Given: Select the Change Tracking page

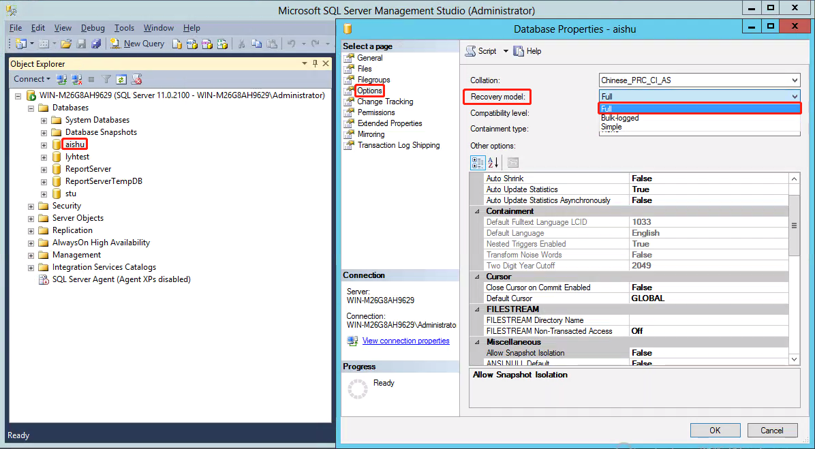Looking at the screenshot, I should (x=384, y=102).
